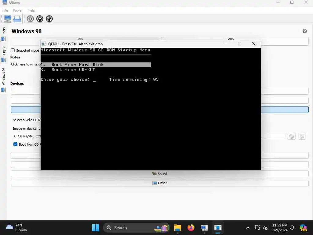Expand the Sound device section
The width and height of the screenshot is (313, 235).
pyautogui.click(x=160, y=174)
